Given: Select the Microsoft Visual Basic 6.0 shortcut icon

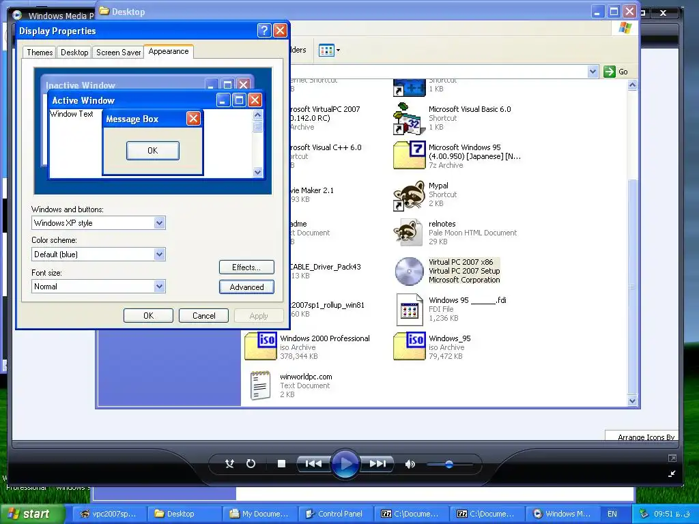Looking at the screenshot, I should [x=409, y=119].
